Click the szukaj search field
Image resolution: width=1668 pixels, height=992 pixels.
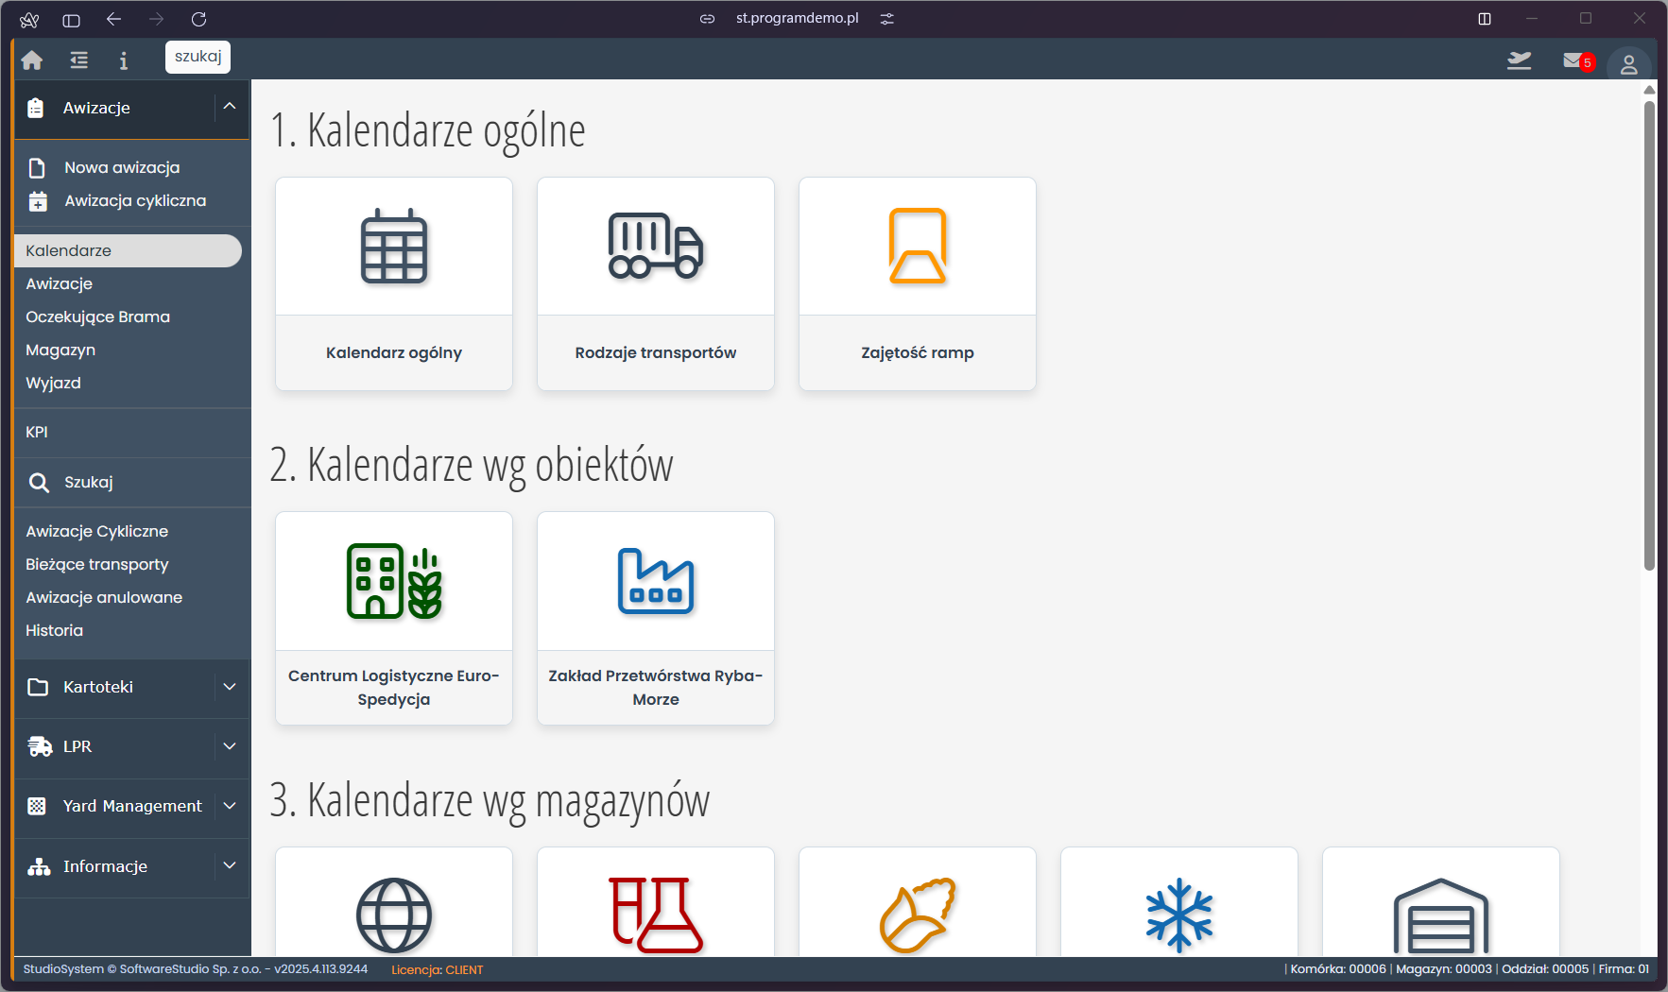(198, 57)
